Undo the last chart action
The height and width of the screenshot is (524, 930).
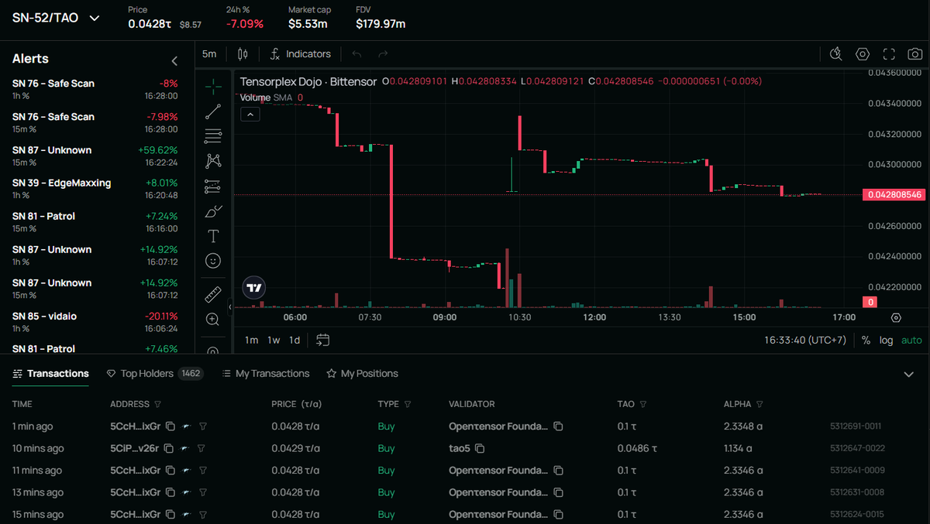tap(356, 54)
